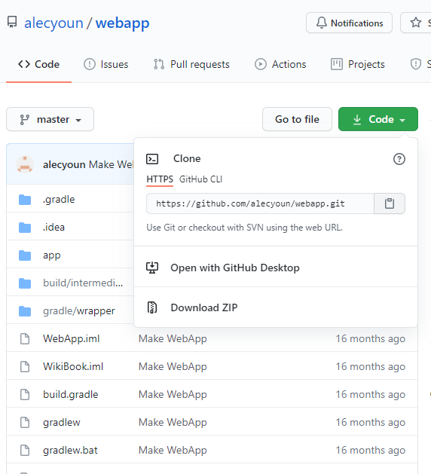Open the gradlew file
Image resolution: width=431 pixels, height=474 pixels.
tap(62, 422)
